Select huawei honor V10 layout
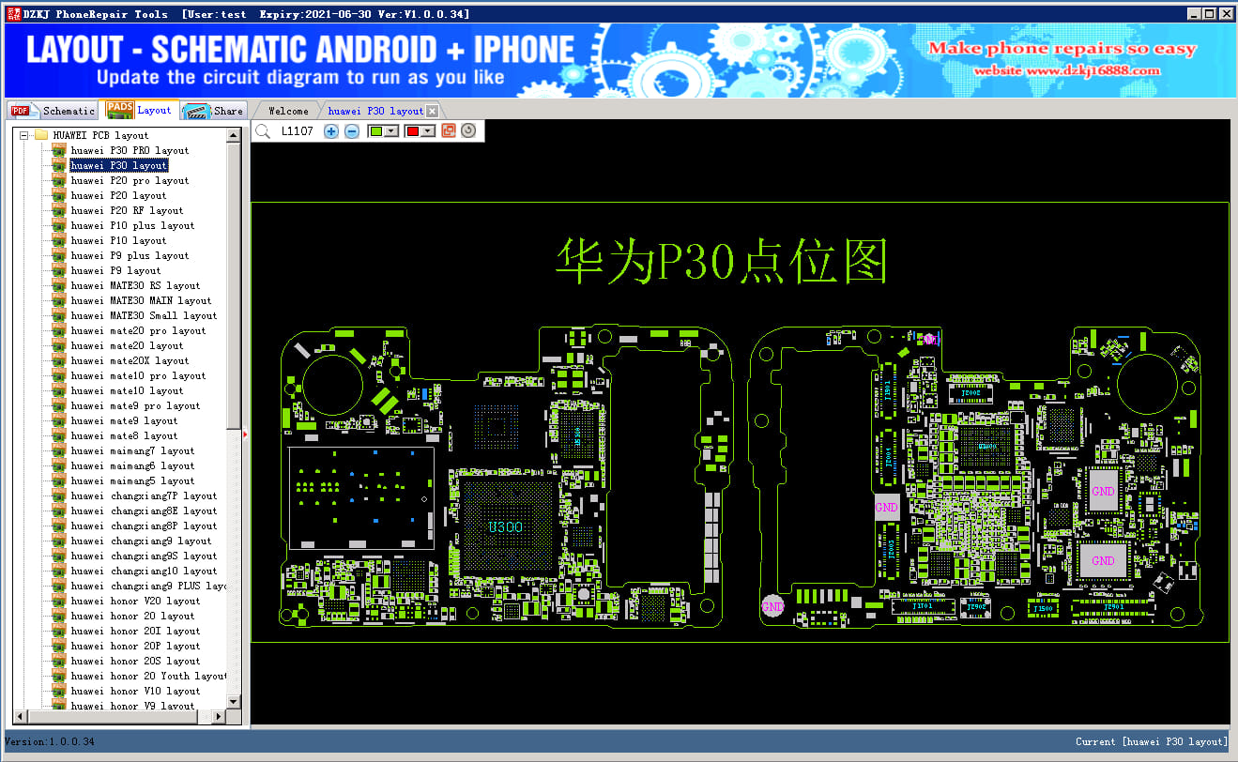The height and width of the screenshot is (762, 1238). point(135,691)
